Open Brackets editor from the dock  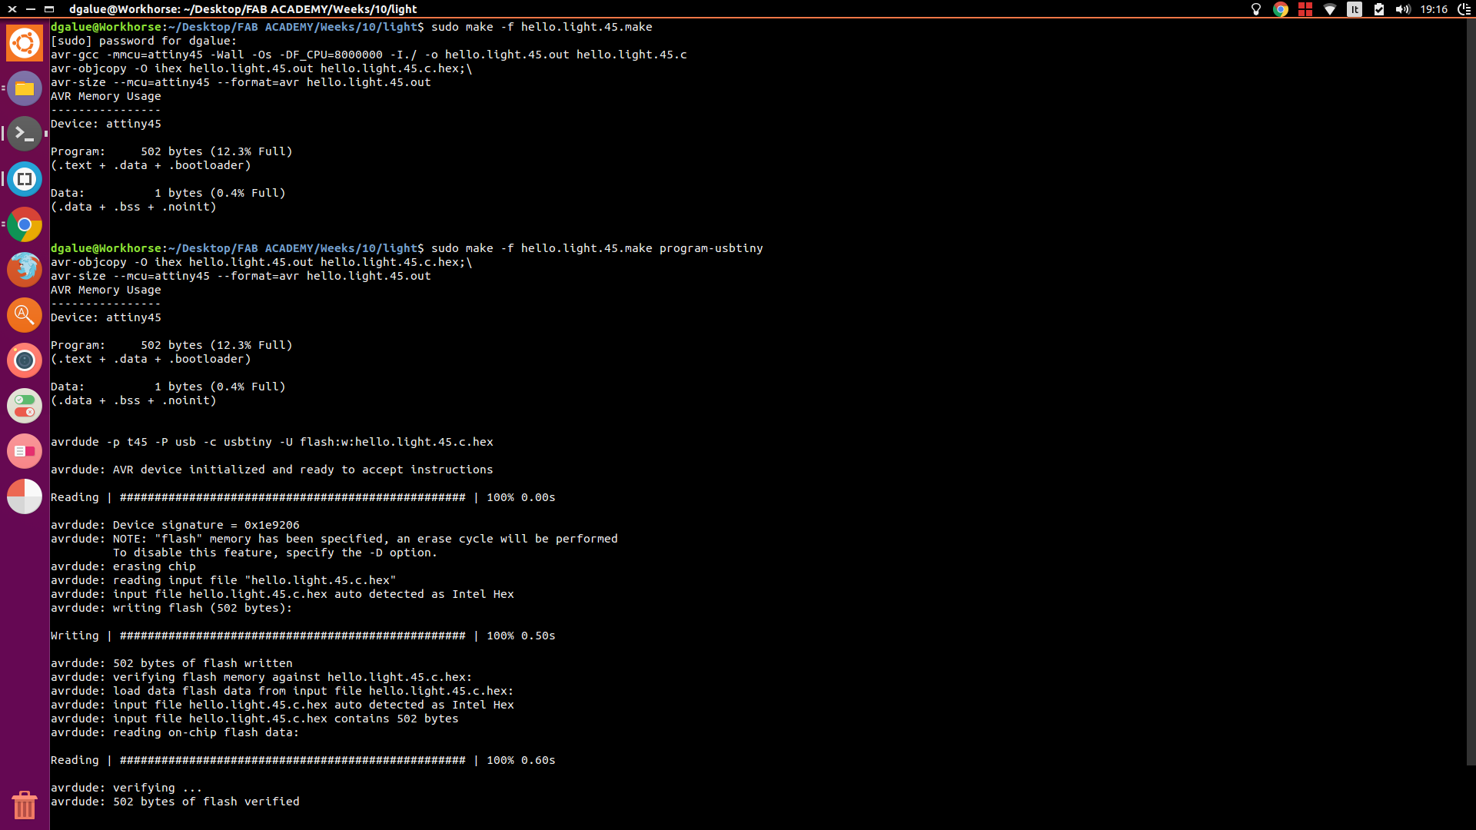pos(25,179)
